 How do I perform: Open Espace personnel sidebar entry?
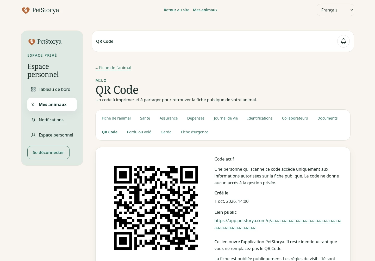pyautogui.click(x=52, y=135)
